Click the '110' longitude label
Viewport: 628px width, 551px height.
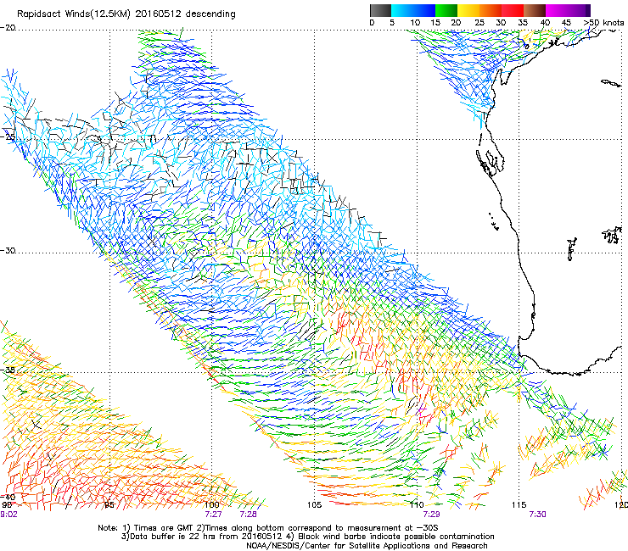pos(417,505)
